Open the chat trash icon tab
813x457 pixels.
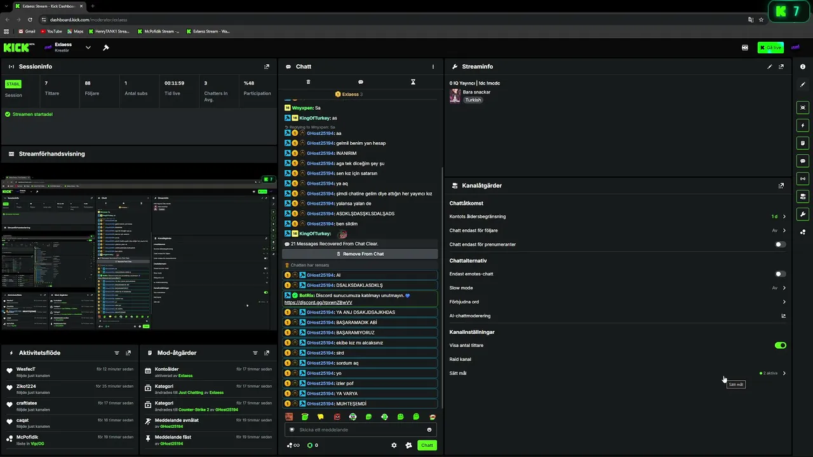point(308,82)
